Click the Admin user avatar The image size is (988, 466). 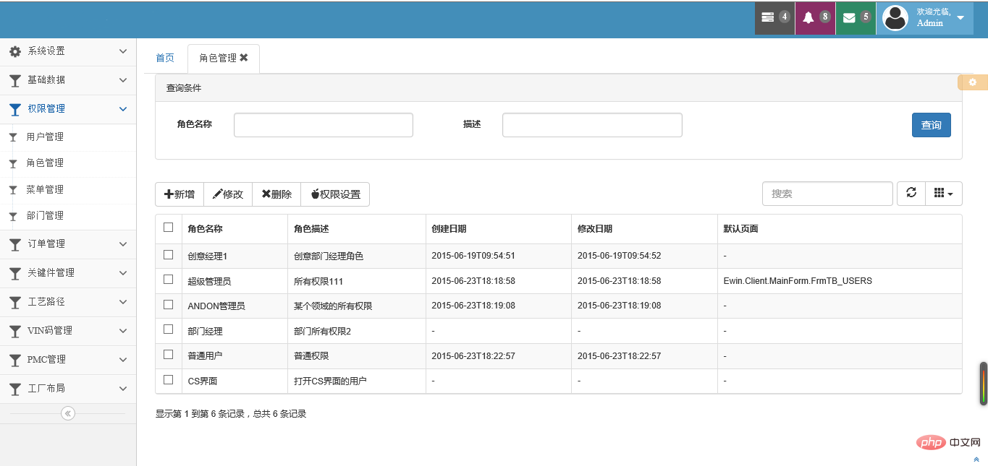pos(895,17)
